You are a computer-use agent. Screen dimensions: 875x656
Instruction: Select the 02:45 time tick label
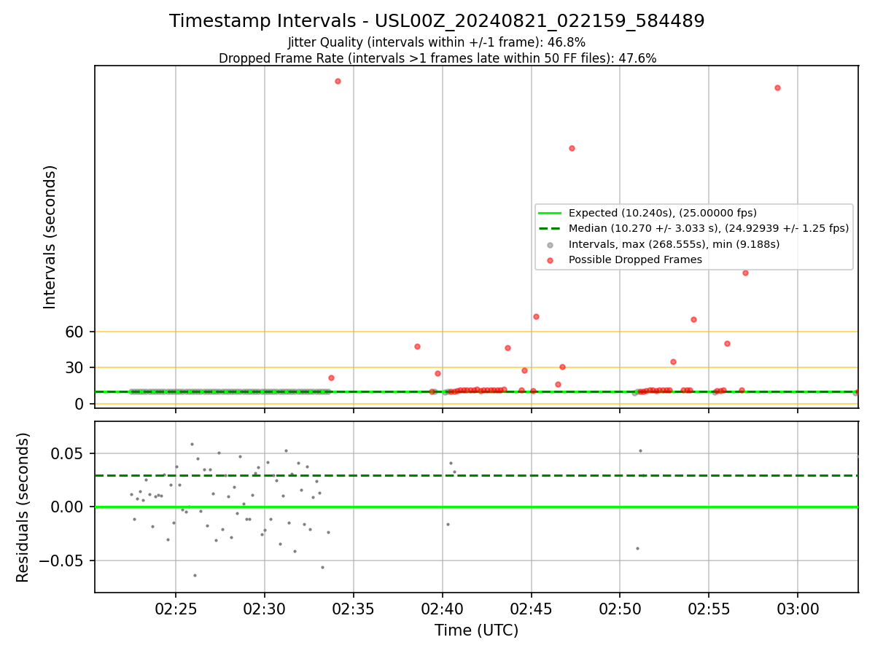click(531, 608)
